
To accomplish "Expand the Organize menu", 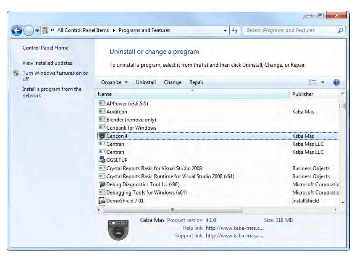I will [115, 82].
